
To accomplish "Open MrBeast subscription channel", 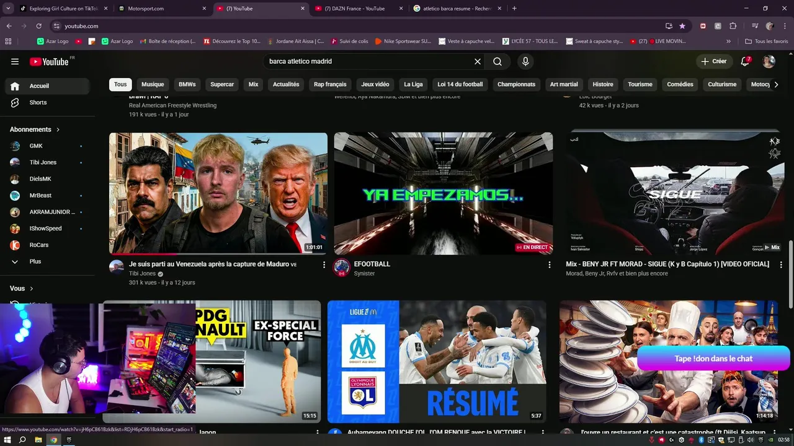I will click(48, 195).
